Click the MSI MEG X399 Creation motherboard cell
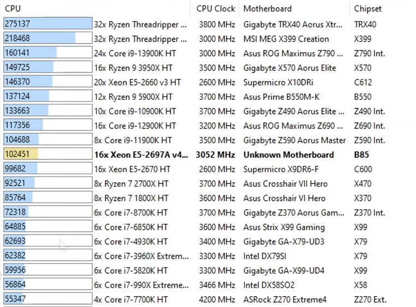The height and width of the screenshot is (307, 416). click(286, 39)
